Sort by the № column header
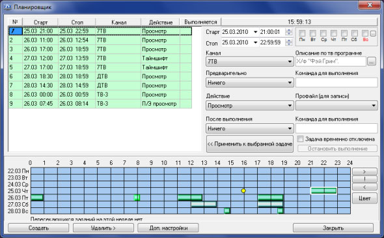 pos(15,22)
